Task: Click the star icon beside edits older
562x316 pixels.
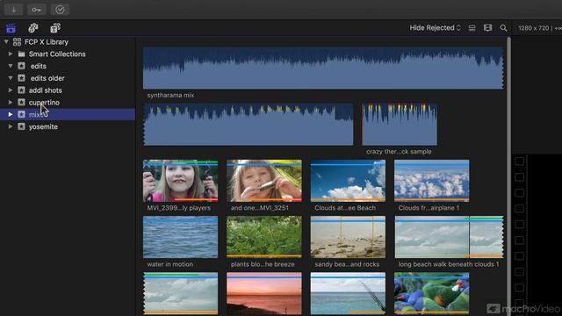Action: (21, 78)
